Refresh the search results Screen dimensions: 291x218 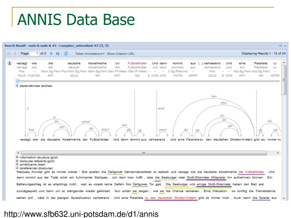coord(66,54)
